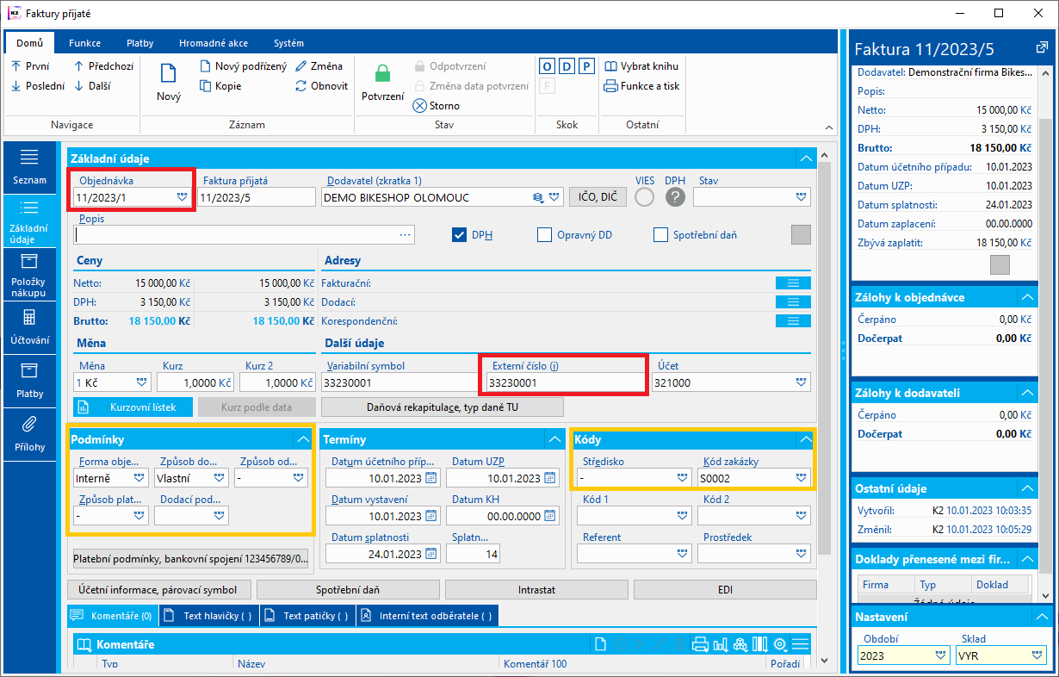This screenshot has height=677, width=1059.
Task: Click the Intrastat button
Action: coord(536,590)
